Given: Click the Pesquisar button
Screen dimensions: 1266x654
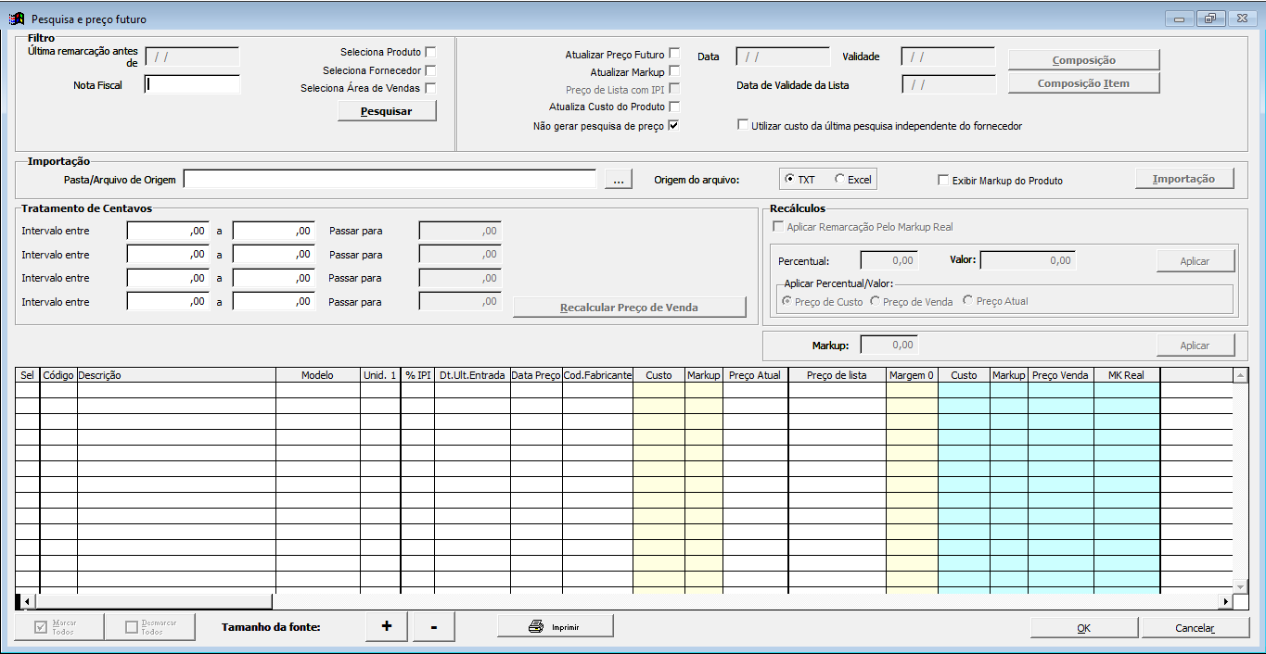Looking at the screenshot, I should pos(386,111).
